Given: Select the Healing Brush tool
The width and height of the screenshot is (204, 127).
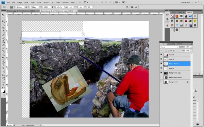Looking at the screenshot, I should coord(3,35).
